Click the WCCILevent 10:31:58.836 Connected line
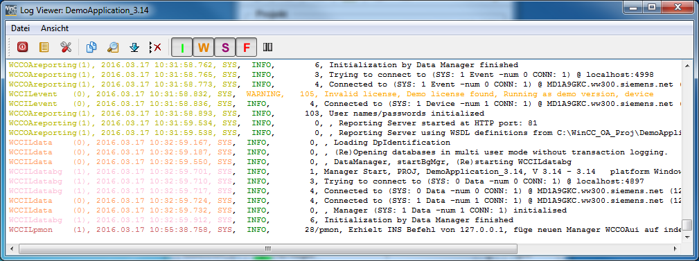The width and height of the screenshot is (699, 261). (344, 104)
